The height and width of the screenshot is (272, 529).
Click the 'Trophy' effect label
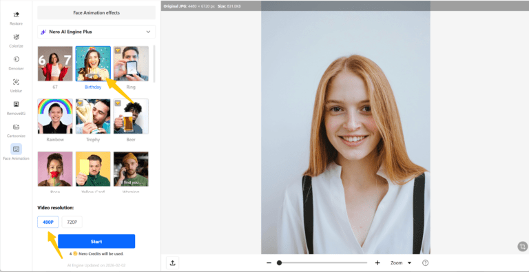coord(93,140)
